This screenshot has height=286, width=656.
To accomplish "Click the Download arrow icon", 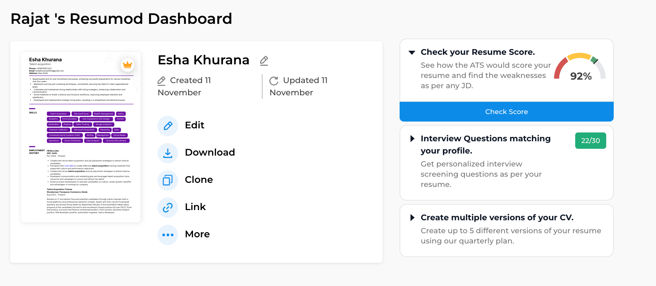I will coord(168,153).
